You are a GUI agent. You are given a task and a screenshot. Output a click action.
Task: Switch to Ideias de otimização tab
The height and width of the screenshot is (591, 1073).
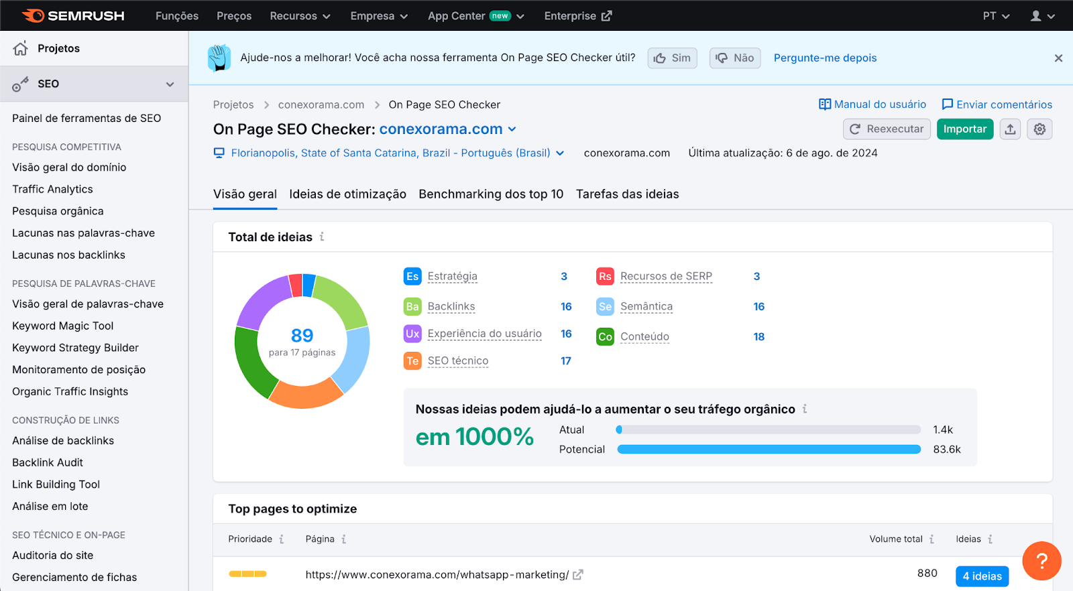347,194
